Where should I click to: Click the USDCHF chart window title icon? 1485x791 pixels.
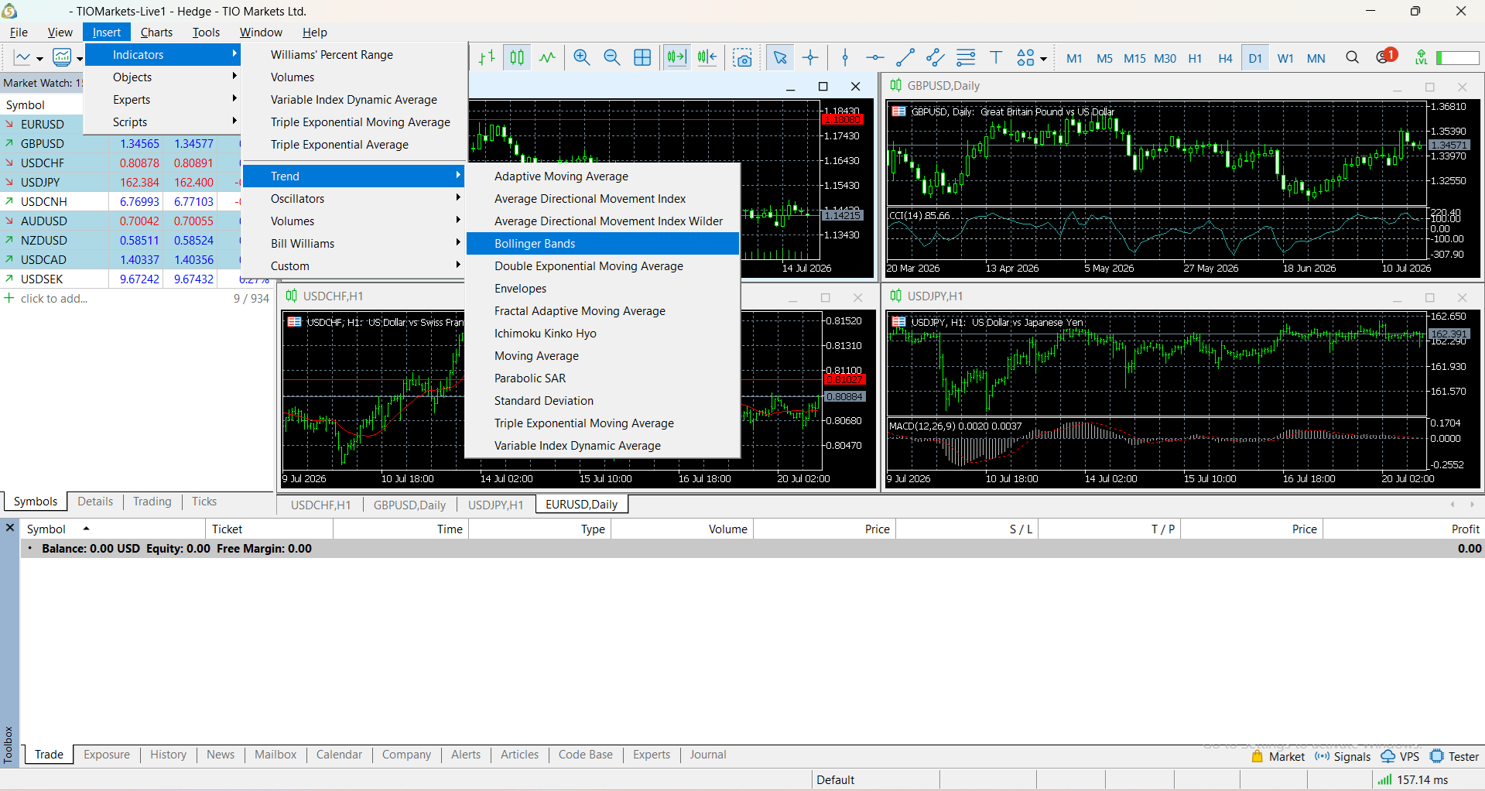click(x=291, y=296)
